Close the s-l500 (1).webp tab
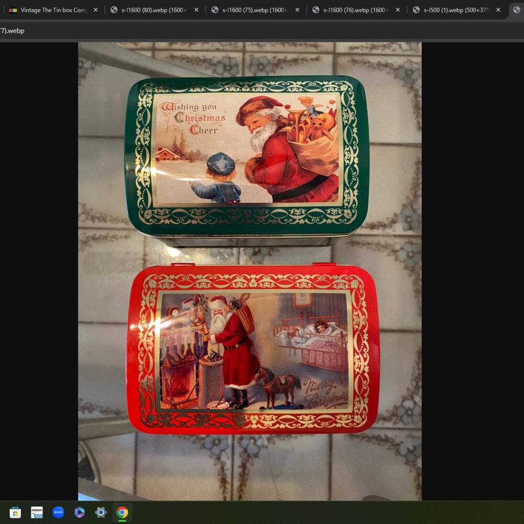The width and height of the screenshot is (524, 524). point(498,10)
